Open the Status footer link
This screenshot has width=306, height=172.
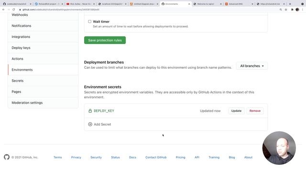pos(115,157)
